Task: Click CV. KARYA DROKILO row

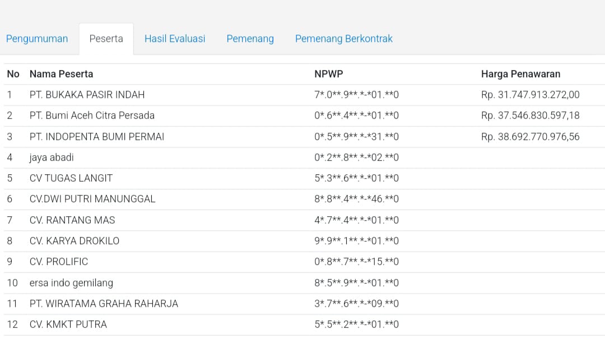Action: pyautogui.click(x=75, y=241)
